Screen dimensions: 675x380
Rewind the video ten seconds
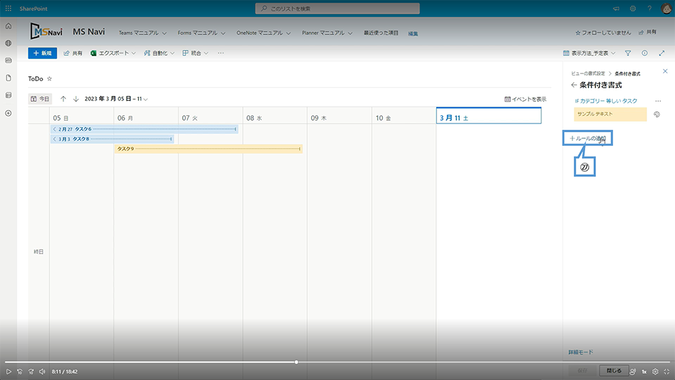click(x=20, y=371)
